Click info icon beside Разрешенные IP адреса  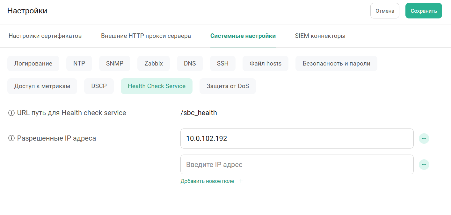tap(11, 138)
